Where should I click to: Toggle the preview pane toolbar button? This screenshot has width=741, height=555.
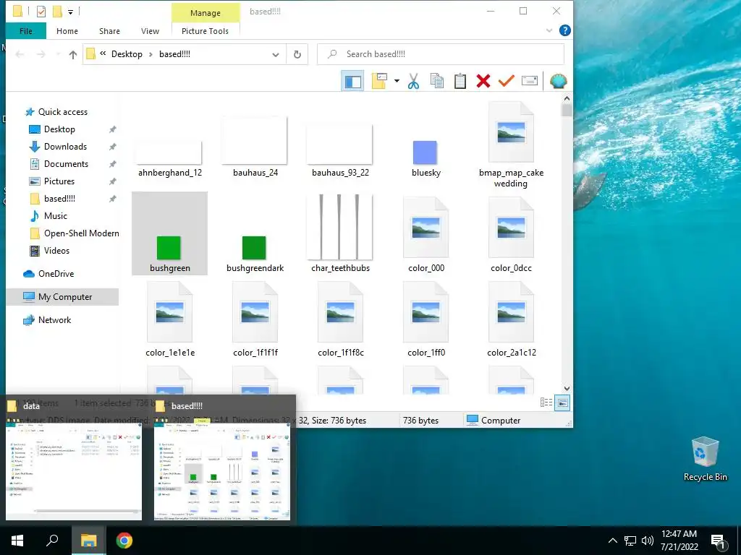click(352, 81)
